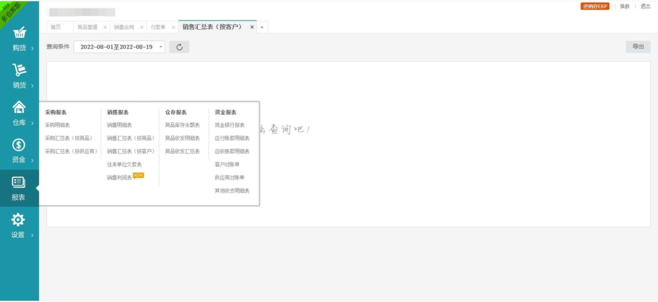Viewport: 658px width, 302px height.
Task: Close the 销售汇总表（按客户）tab
Action: [x=252, y=27]
